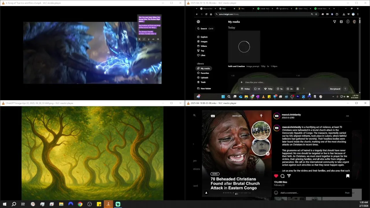370x208 pixels.
Task: Toggle Bold in the text editor overlay
Action: pos(139,39)
